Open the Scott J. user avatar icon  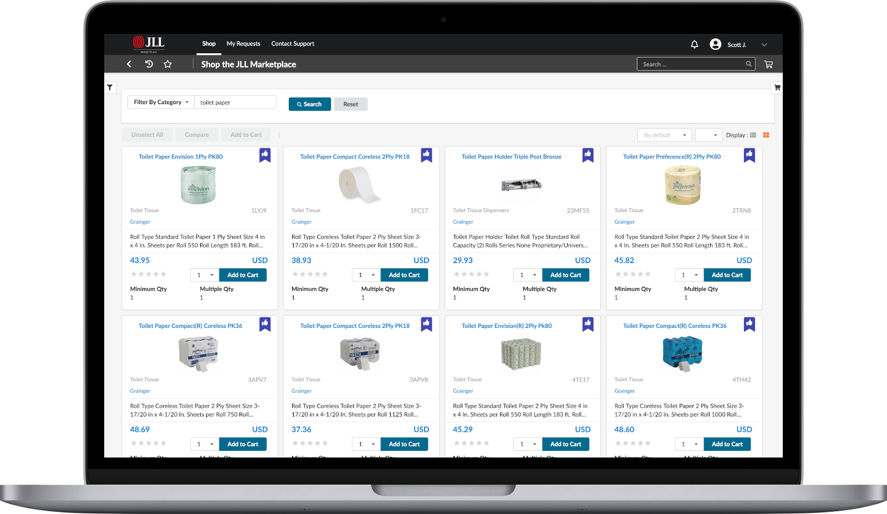715,44
